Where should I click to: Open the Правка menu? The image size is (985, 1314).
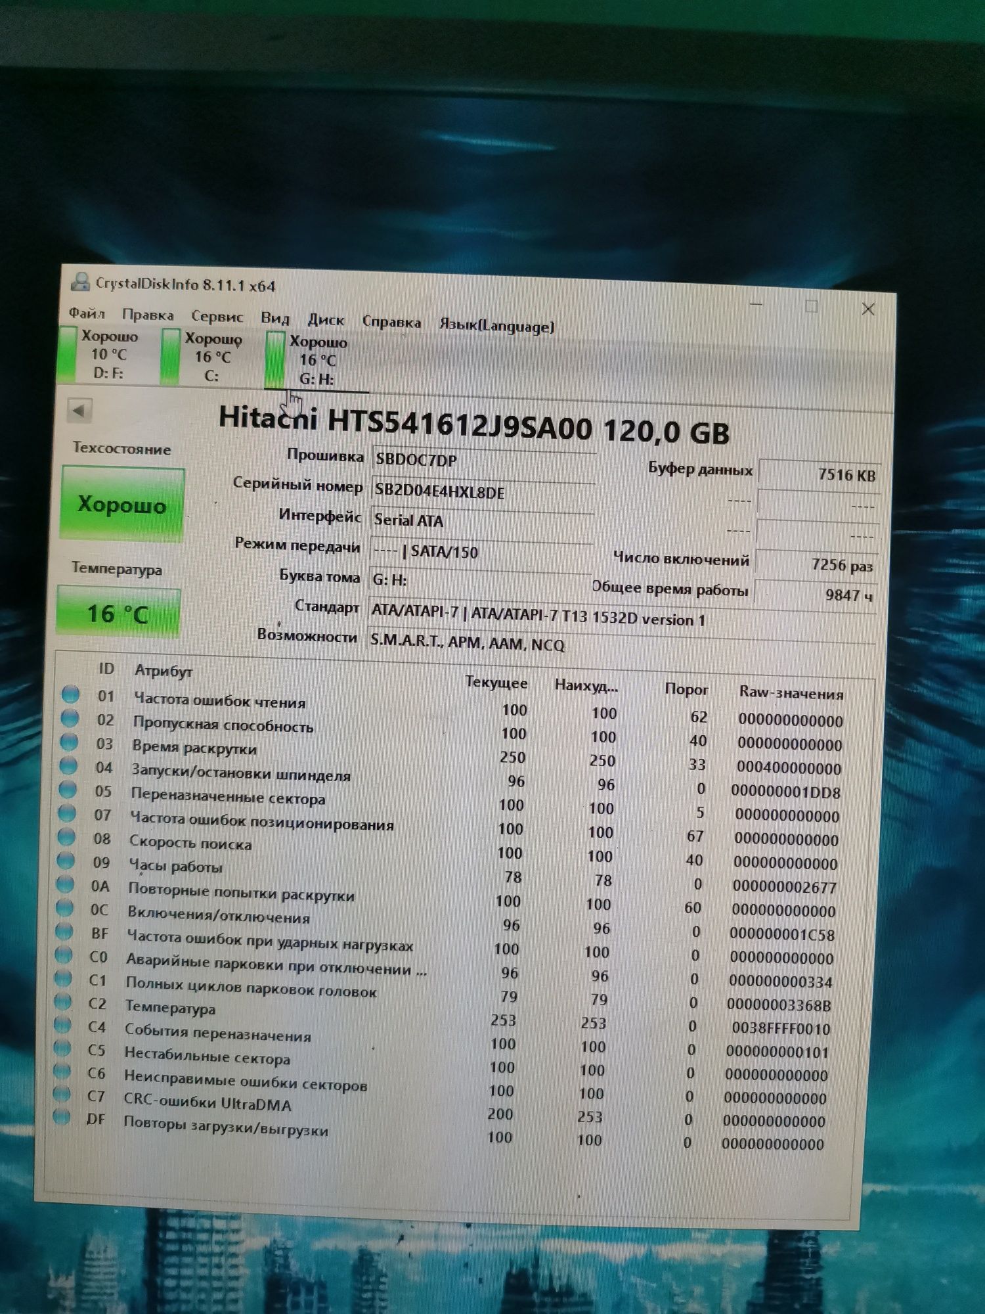148,315
